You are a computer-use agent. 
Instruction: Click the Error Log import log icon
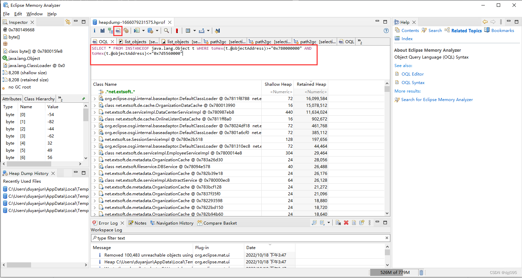[322, 223]
